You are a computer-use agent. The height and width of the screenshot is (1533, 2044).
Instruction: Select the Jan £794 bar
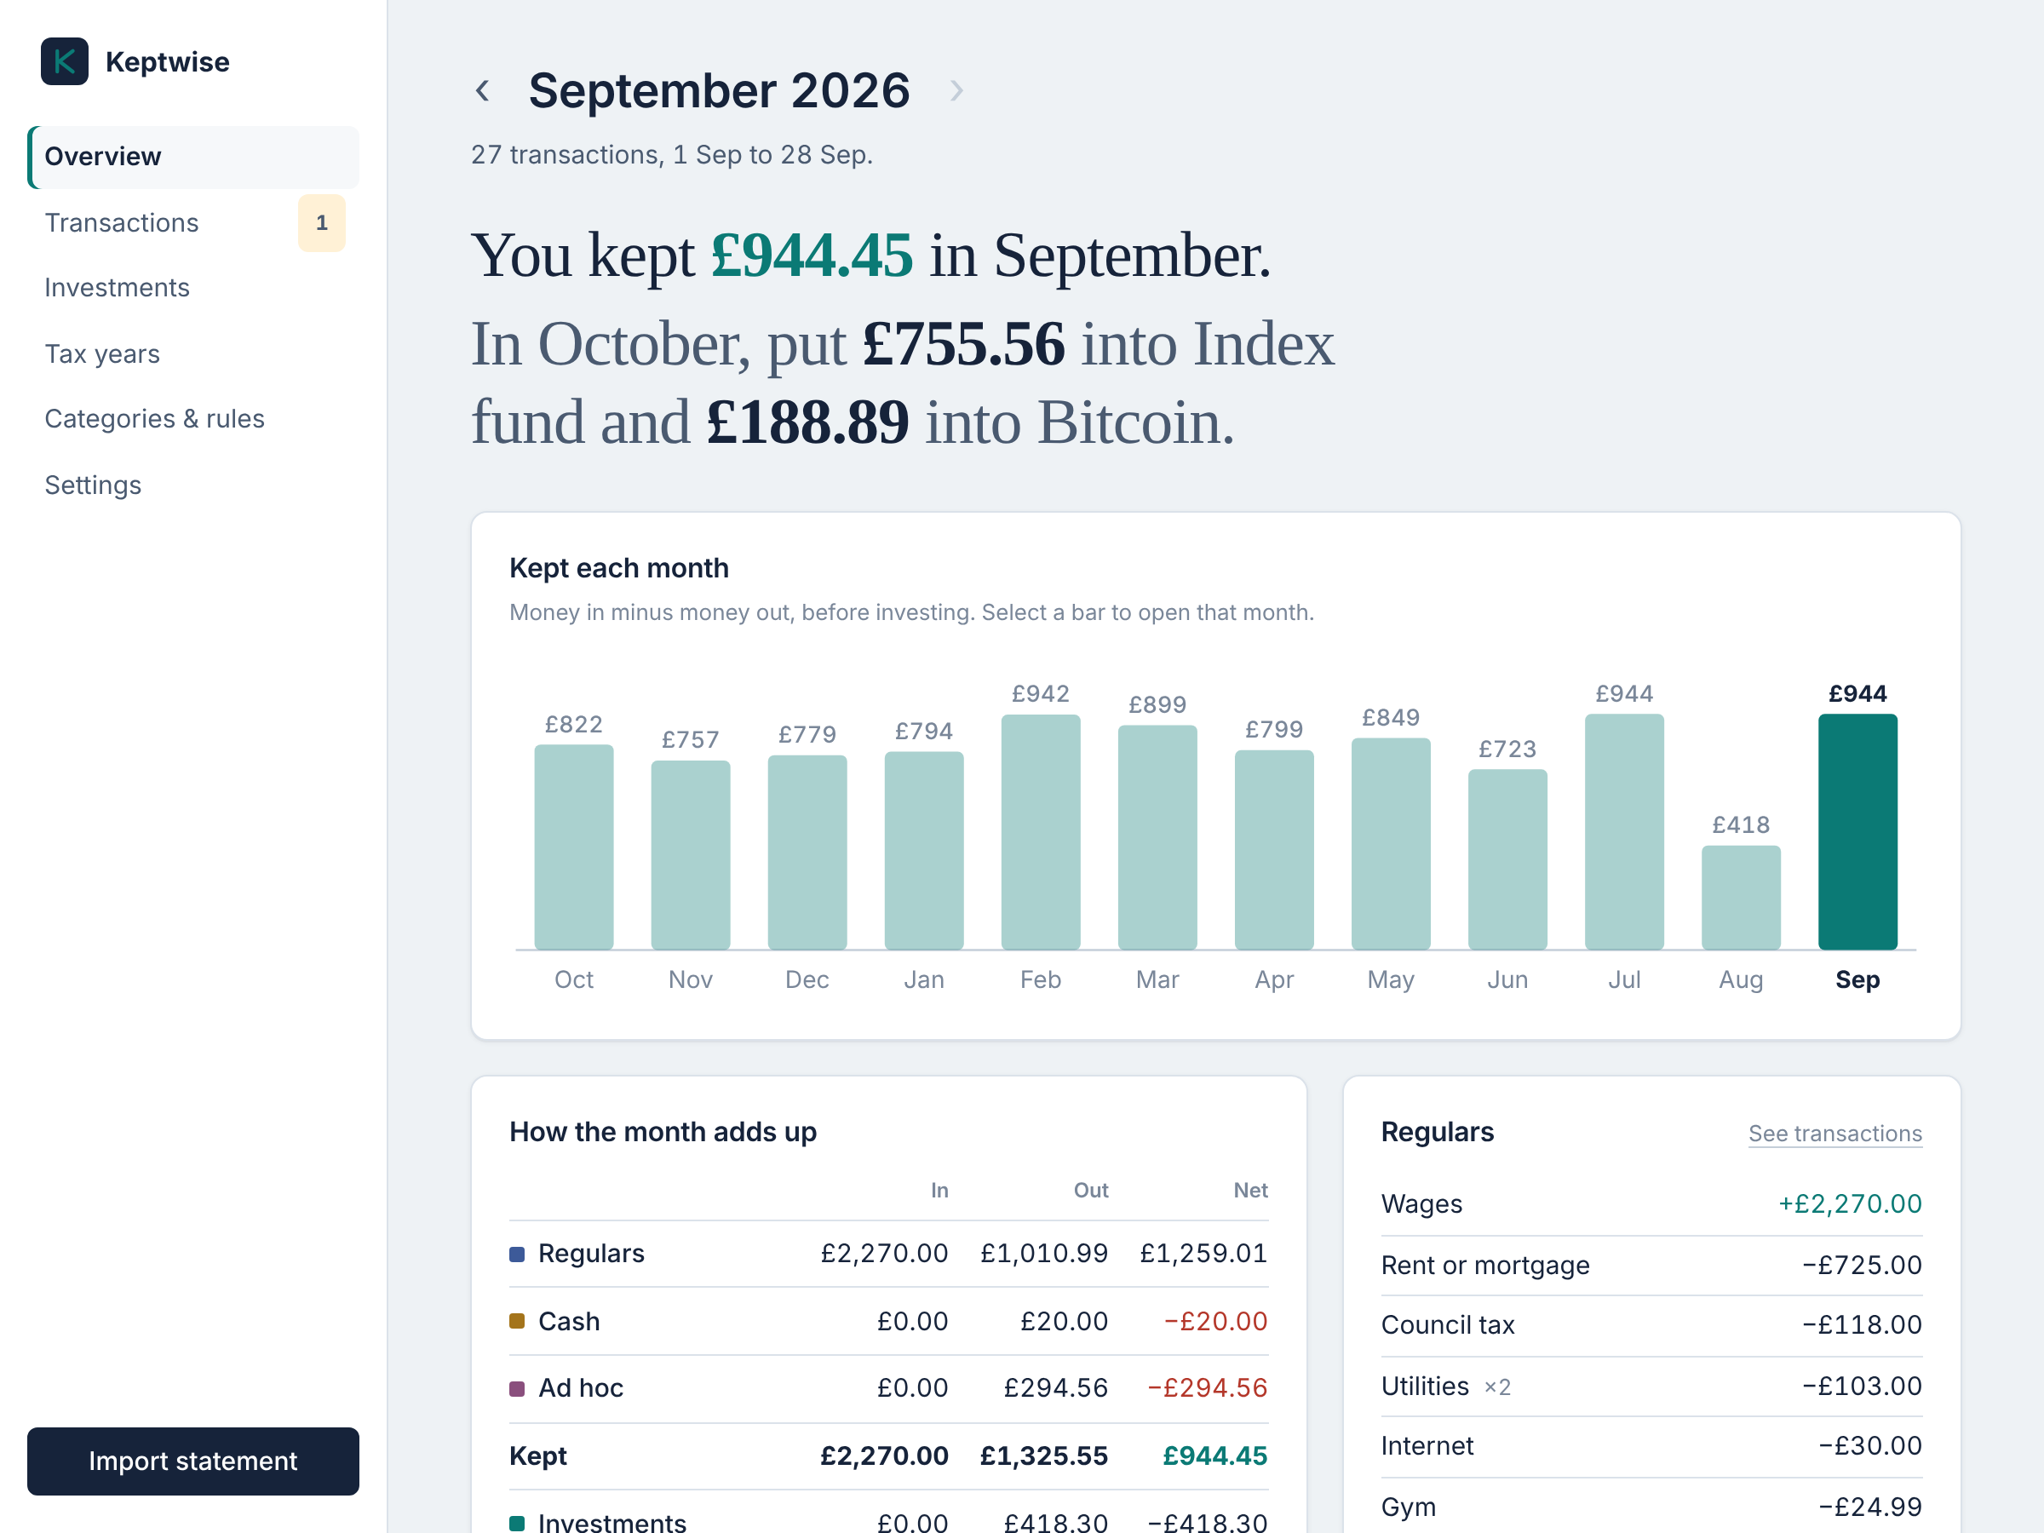(924, 850)
